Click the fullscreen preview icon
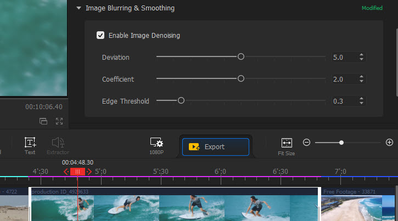Viewport: 398px width, 221px height. click(x=59, y=121)
